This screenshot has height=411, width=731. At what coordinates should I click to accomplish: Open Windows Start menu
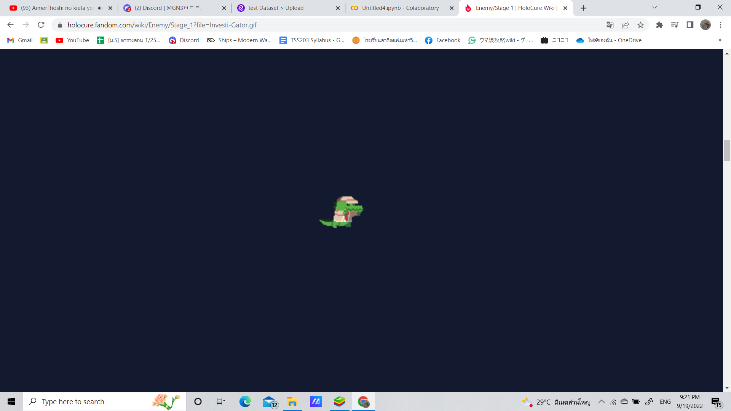pyautogui.click(x=11, y=401)
